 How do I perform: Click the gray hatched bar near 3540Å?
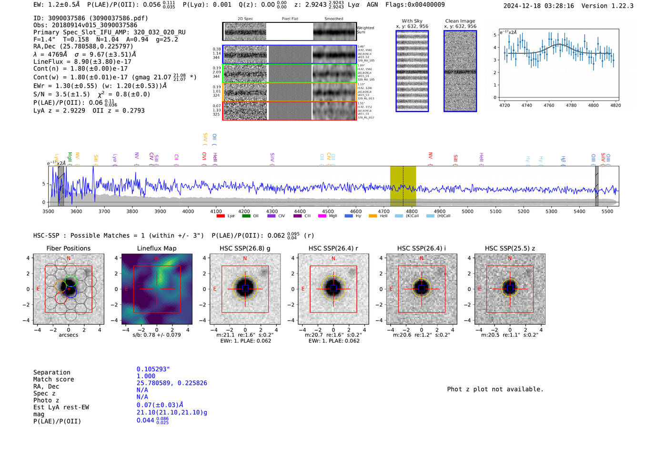pos(61,186)
